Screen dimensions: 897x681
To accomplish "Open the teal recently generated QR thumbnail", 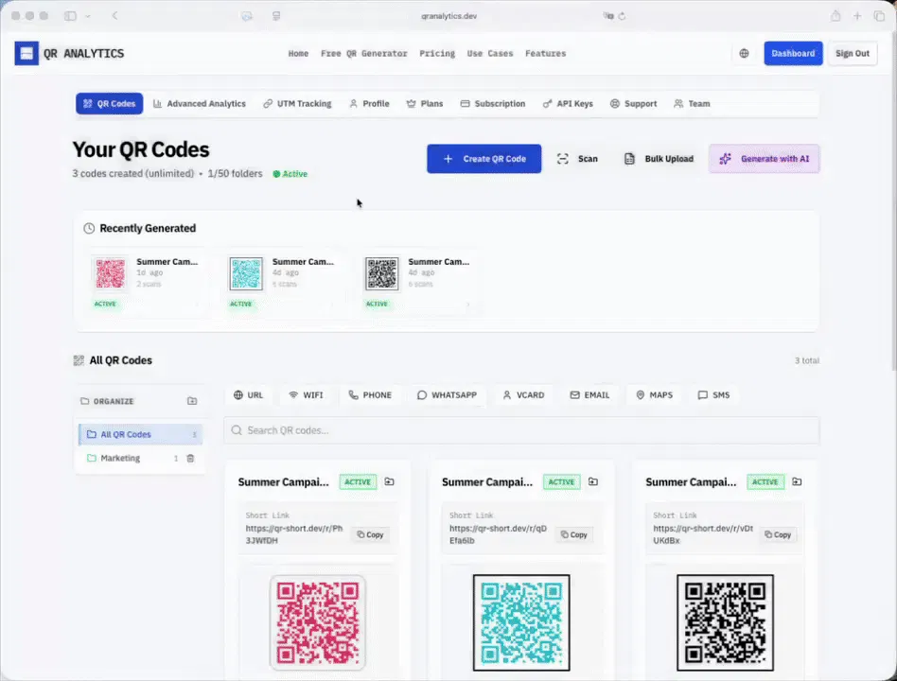I will coord(246,273).
